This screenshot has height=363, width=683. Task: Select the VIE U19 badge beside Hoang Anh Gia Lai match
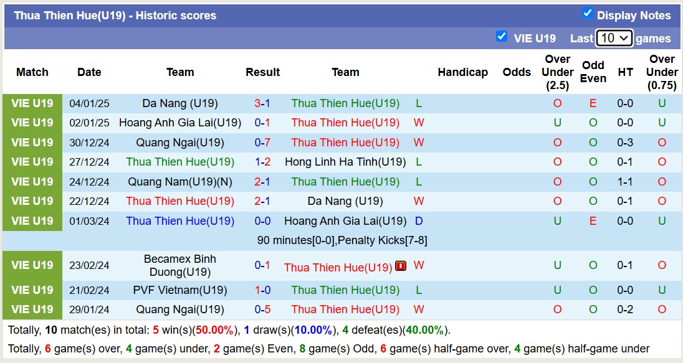pos(32,123)
